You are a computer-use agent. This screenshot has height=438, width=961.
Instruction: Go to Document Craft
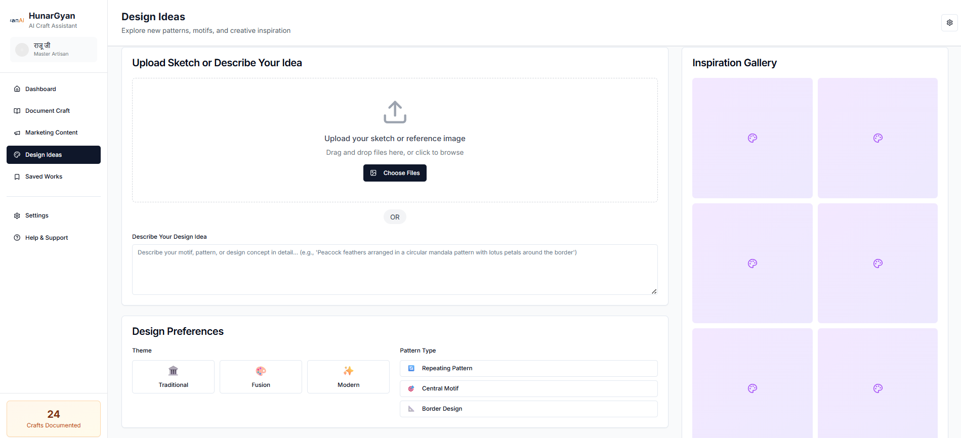pos(54,111)
